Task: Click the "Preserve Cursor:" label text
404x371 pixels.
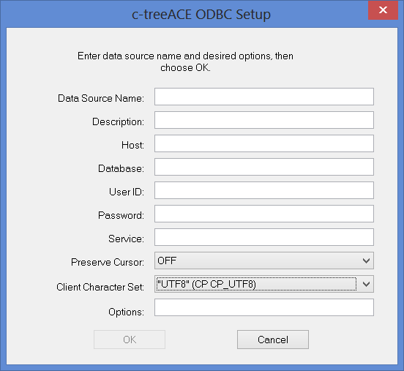Action: point(108,262)
